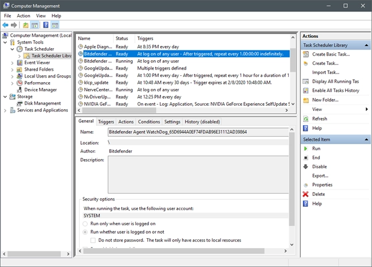Open the Action menu
Viewport: 372px width, 267px height.
[x=23, y=16]
